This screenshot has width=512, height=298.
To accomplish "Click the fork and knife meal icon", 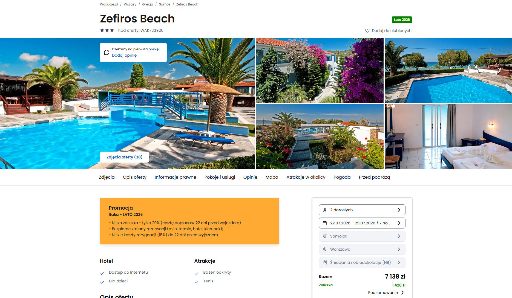I will [x=325, y=262].
